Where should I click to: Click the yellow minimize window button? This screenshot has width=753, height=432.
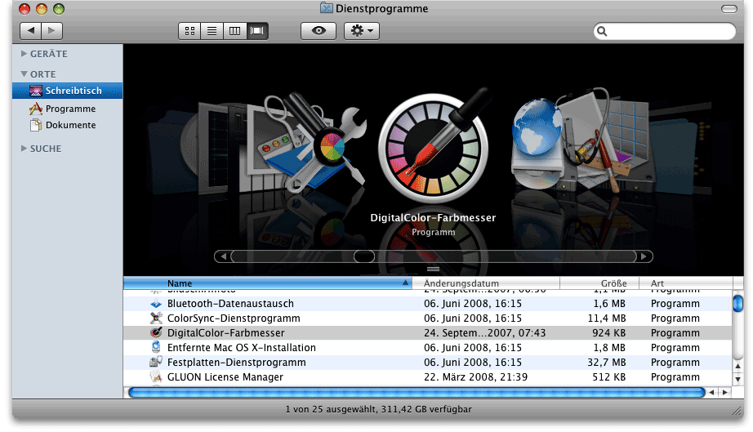pyautogui.click(x=42, y=9)
